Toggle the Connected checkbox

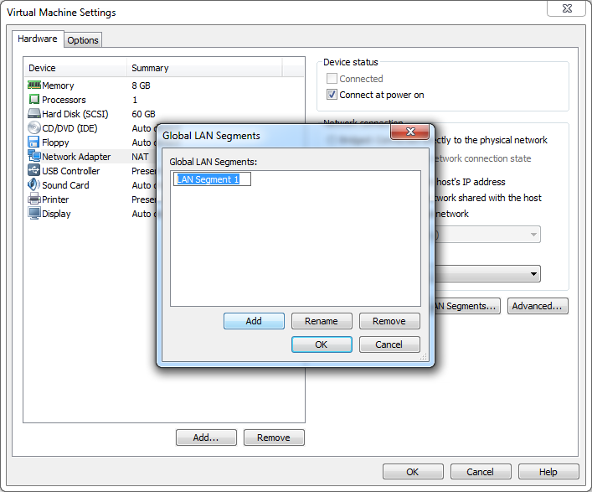[332, 79]
